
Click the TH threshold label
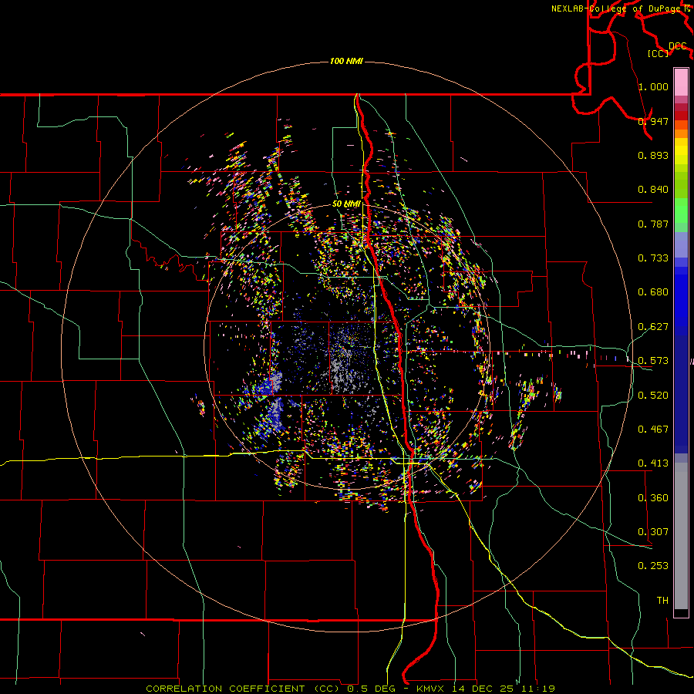662,601
